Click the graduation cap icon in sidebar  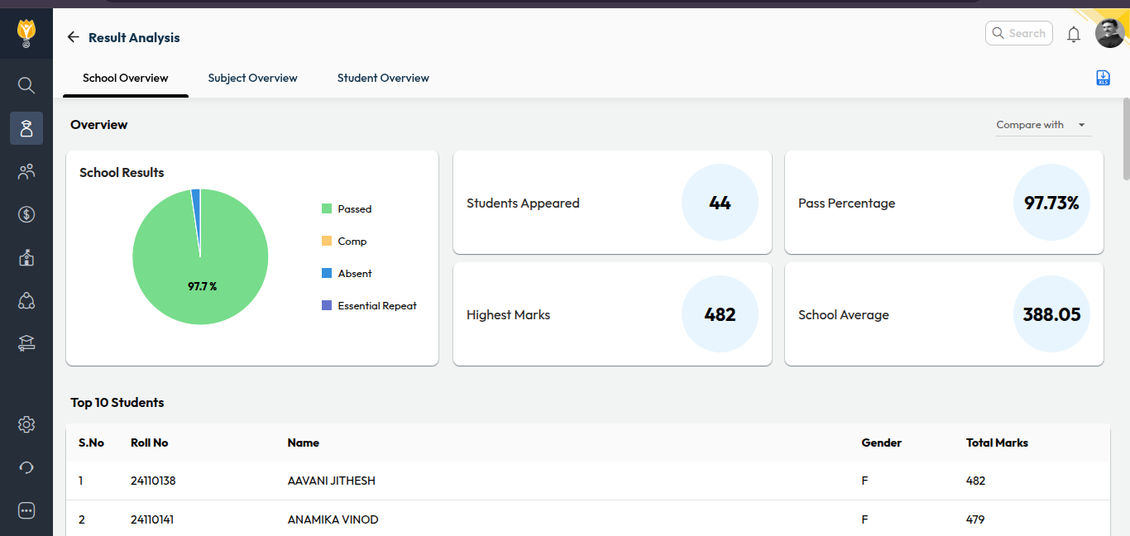tap(26, 343)
